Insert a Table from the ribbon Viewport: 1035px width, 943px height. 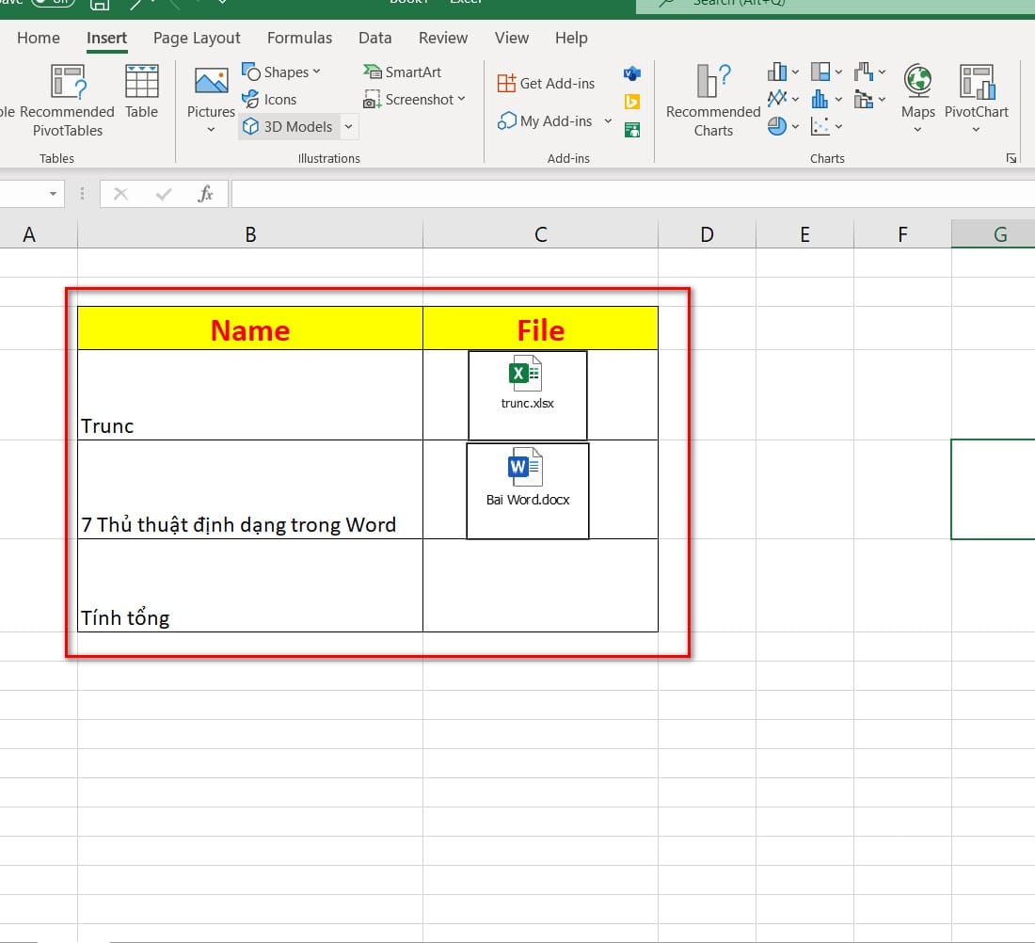click(x=141, y=92)
